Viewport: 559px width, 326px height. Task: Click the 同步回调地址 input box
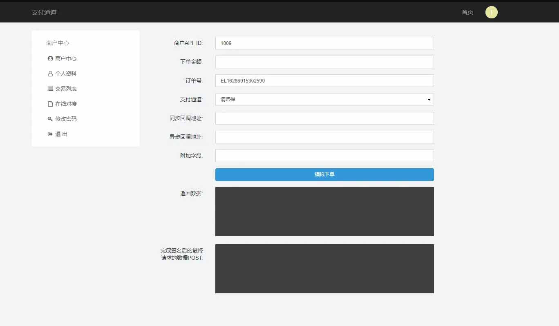point(324,118)
